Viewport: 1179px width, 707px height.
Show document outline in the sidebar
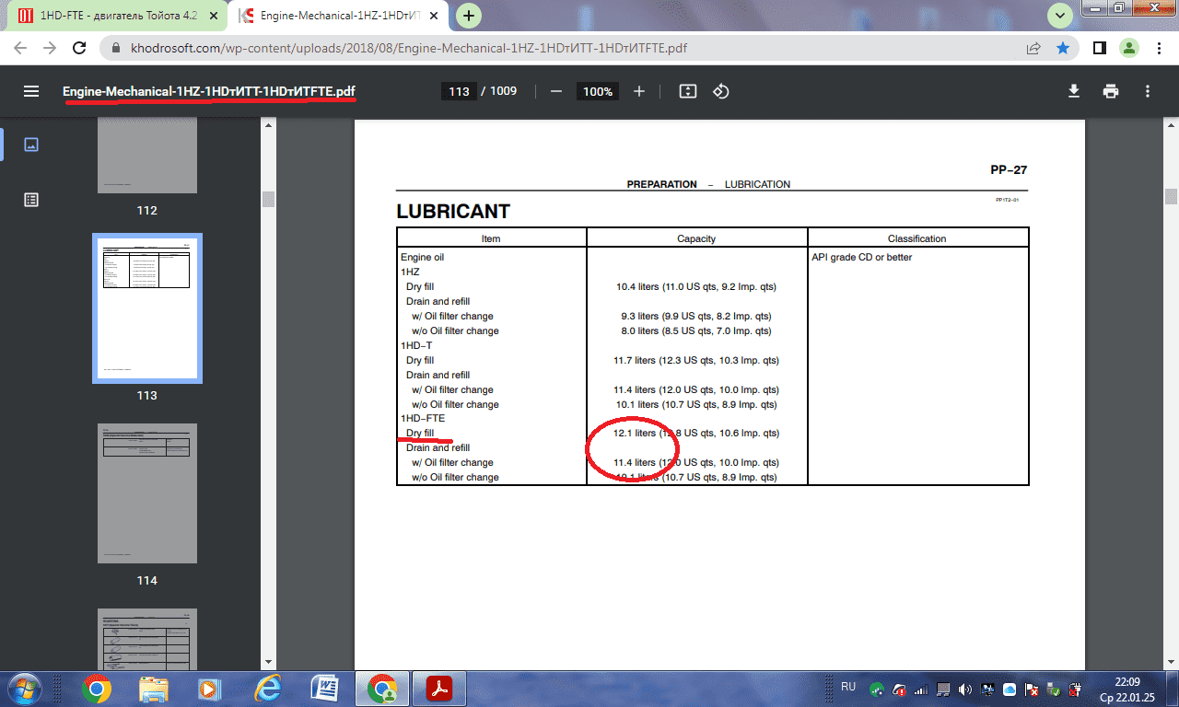[31, 200]
